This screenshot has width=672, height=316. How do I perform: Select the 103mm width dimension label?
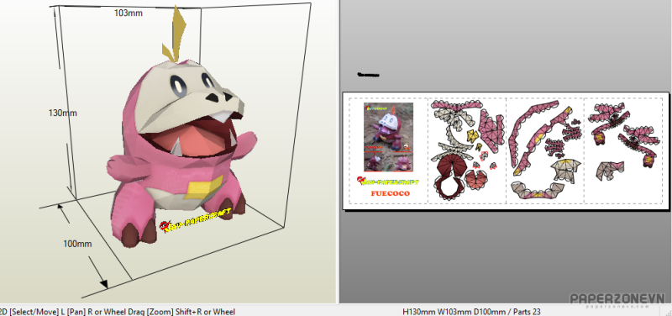point(129,13)
